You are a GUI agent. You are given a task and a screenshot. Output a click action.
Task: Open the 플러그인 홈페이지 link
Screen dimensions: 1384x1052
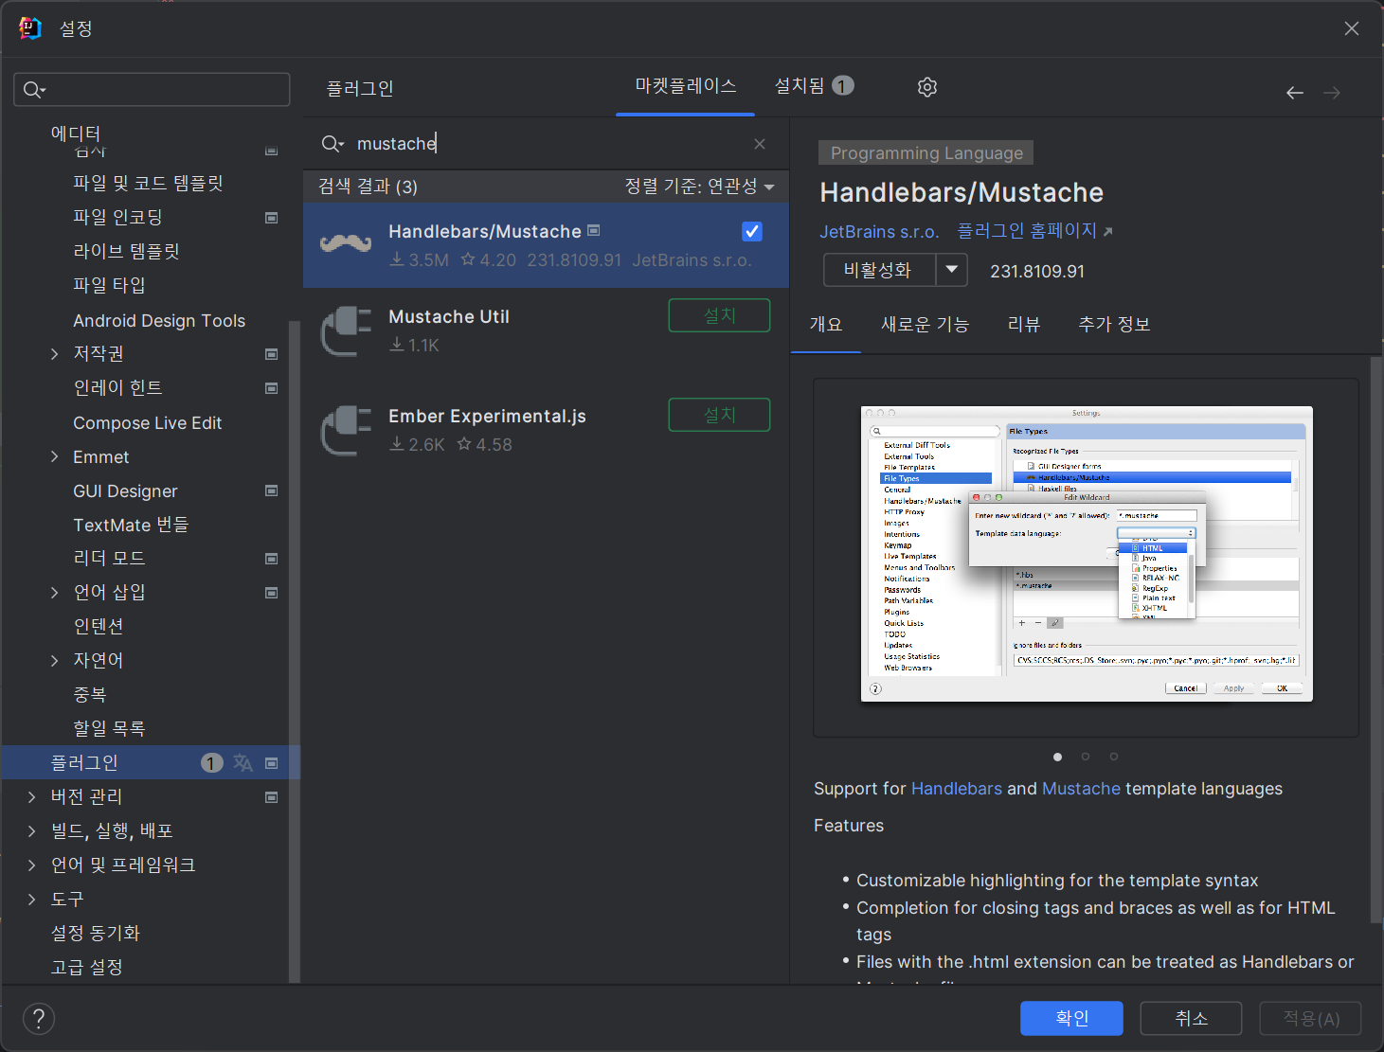1034,231
